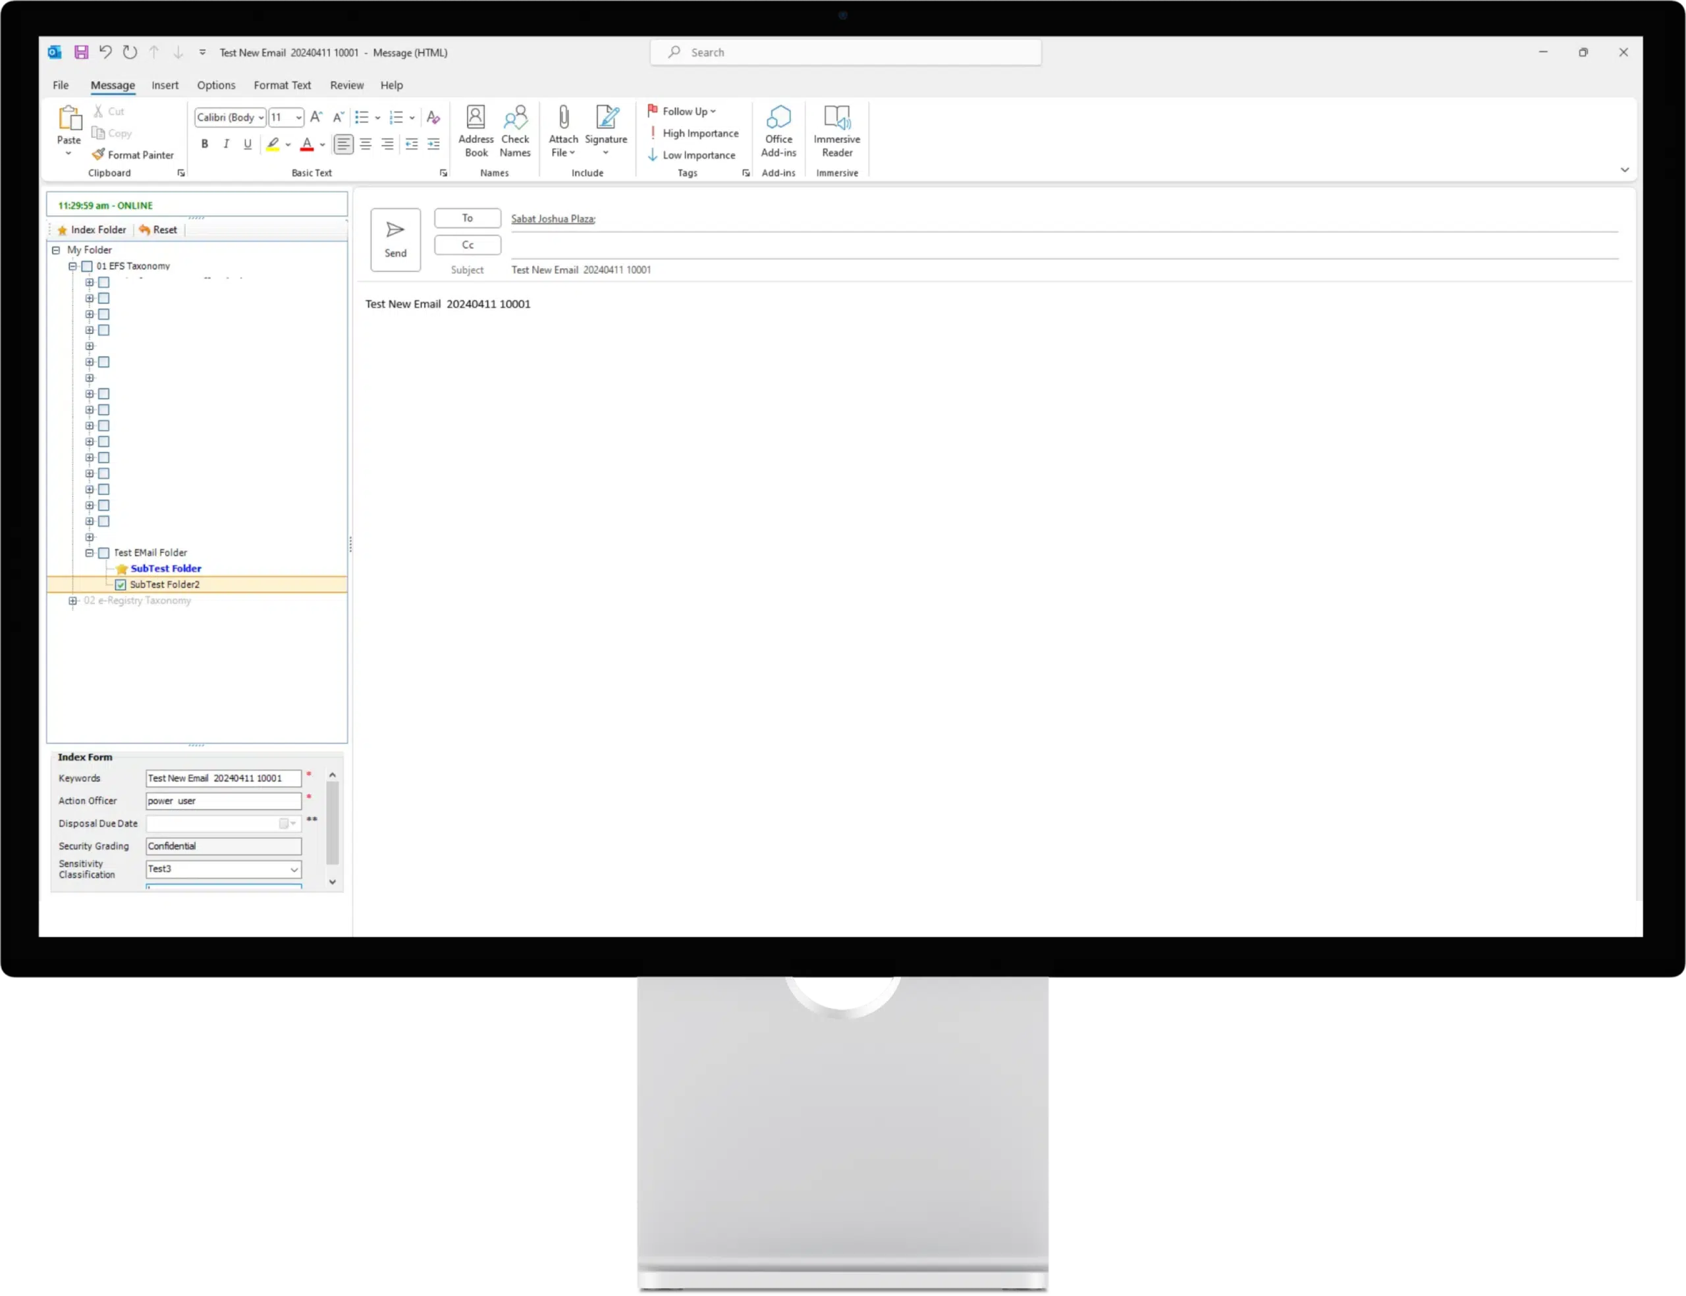Run Check Names

[x=515, y=131]
